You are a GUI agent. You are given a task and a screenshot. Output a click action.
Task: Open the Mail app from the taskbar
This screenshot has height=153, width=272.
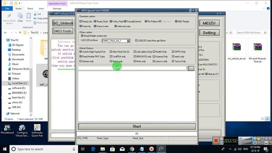(122, 149)
